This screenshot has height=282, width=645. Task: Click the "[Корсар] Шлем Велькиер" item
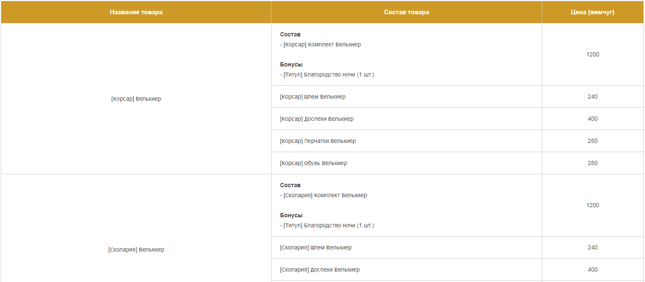pos(313,97)
